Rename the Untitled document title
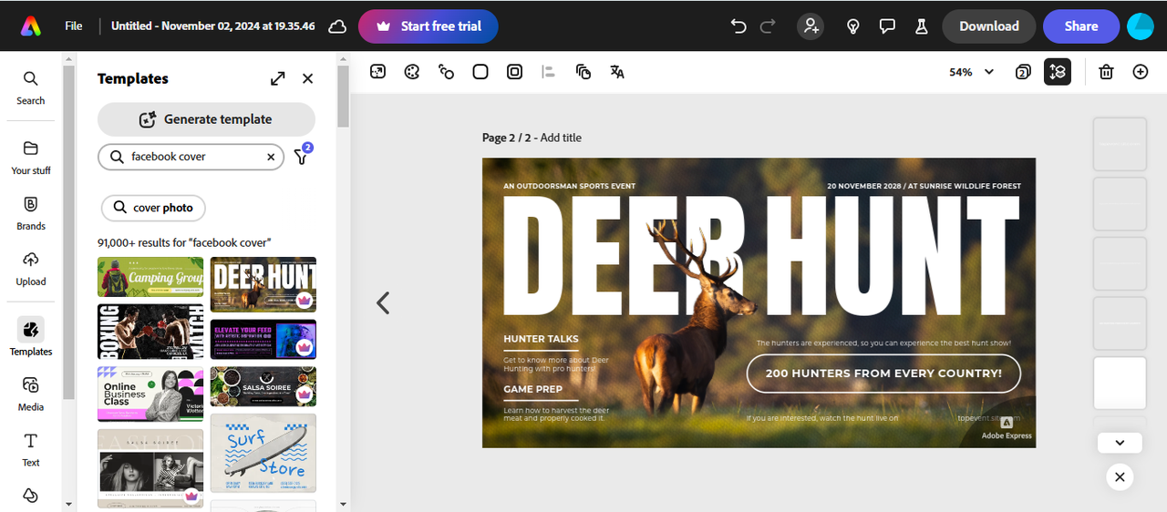The image size is (1167, 512). (213, 26)
